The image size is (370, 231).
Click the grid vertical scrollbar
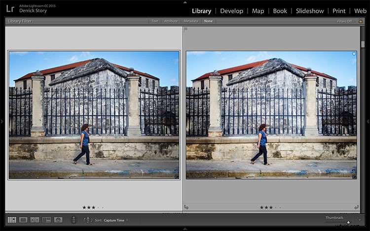(363, 44)
